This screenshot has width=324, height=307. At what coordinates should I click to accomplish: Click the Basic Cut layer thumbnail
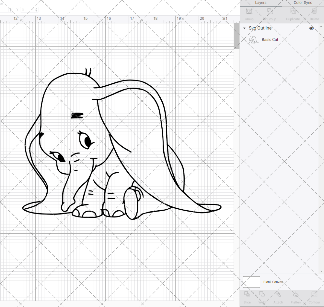[x=253, y=39]
